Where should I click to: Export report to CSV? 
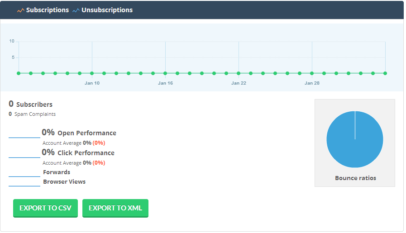click(45, 208)
